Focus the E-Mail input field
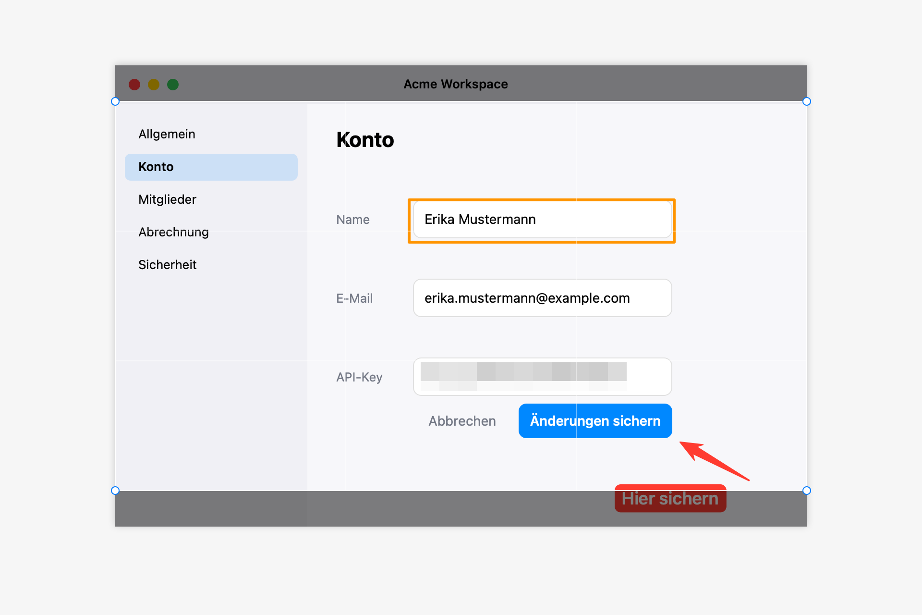This screenshot has width=922, height=615. pos(542,298)
